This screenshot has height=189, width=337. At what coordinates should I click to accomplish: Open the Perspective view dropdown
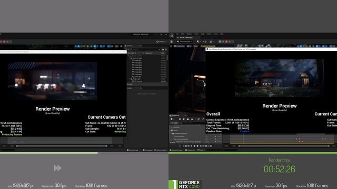click(180, 46)
